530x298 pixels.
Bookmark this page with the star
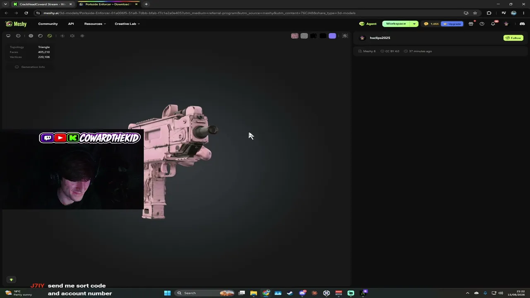(x=475, y=13)
